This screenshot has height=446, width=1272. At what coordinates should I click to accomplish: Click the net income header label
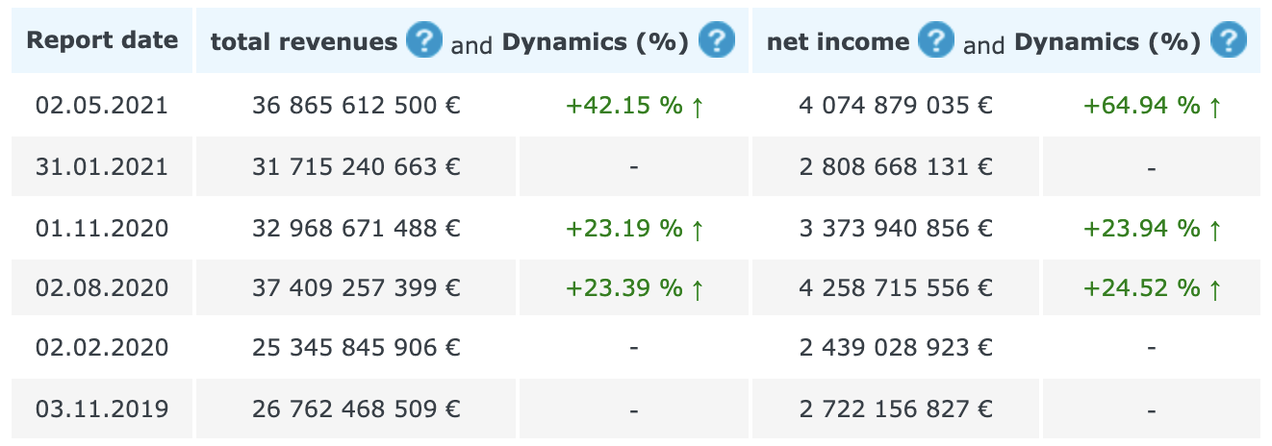pos(838,42)
